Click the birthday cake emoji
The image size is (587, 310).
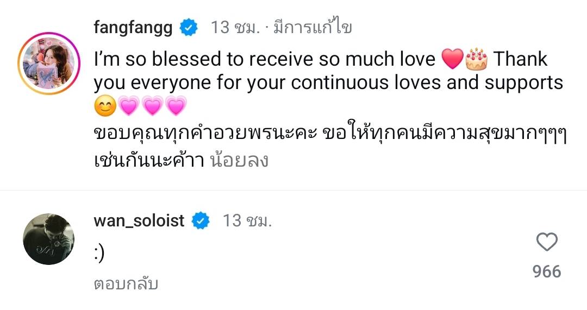(477, 59)
